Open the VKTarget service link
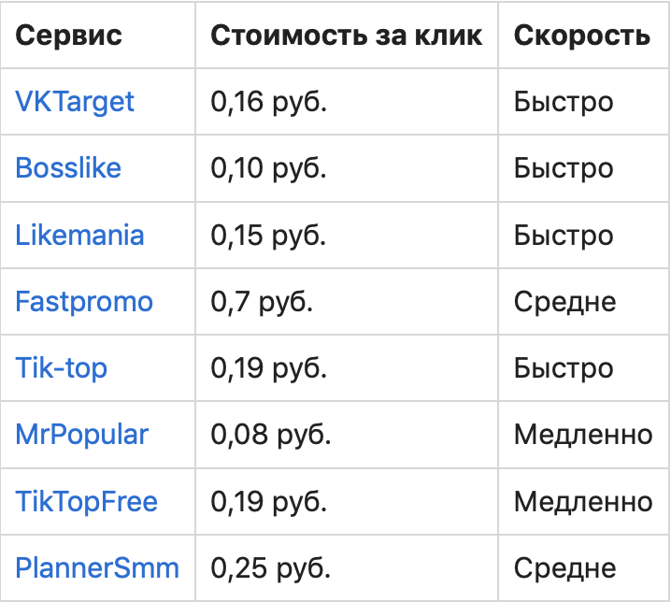Image resolution: width=671 pixels, height=602 pixels. 75,101
